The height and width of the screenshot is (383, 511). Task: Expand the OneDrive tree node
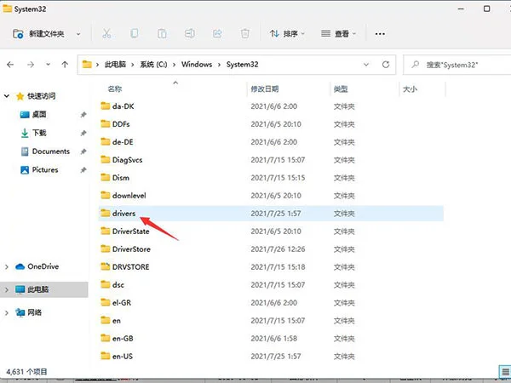tap(7, 266)
